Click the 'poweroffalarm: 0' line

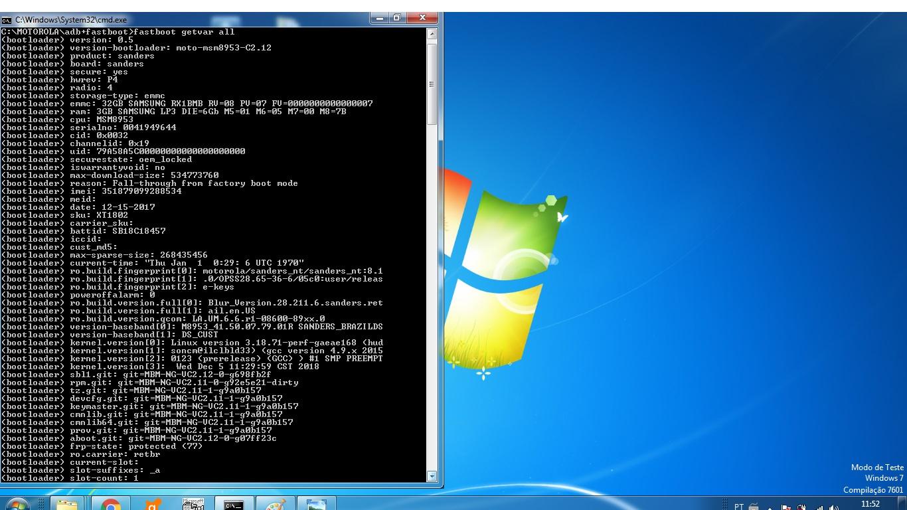tap(78, 295)
